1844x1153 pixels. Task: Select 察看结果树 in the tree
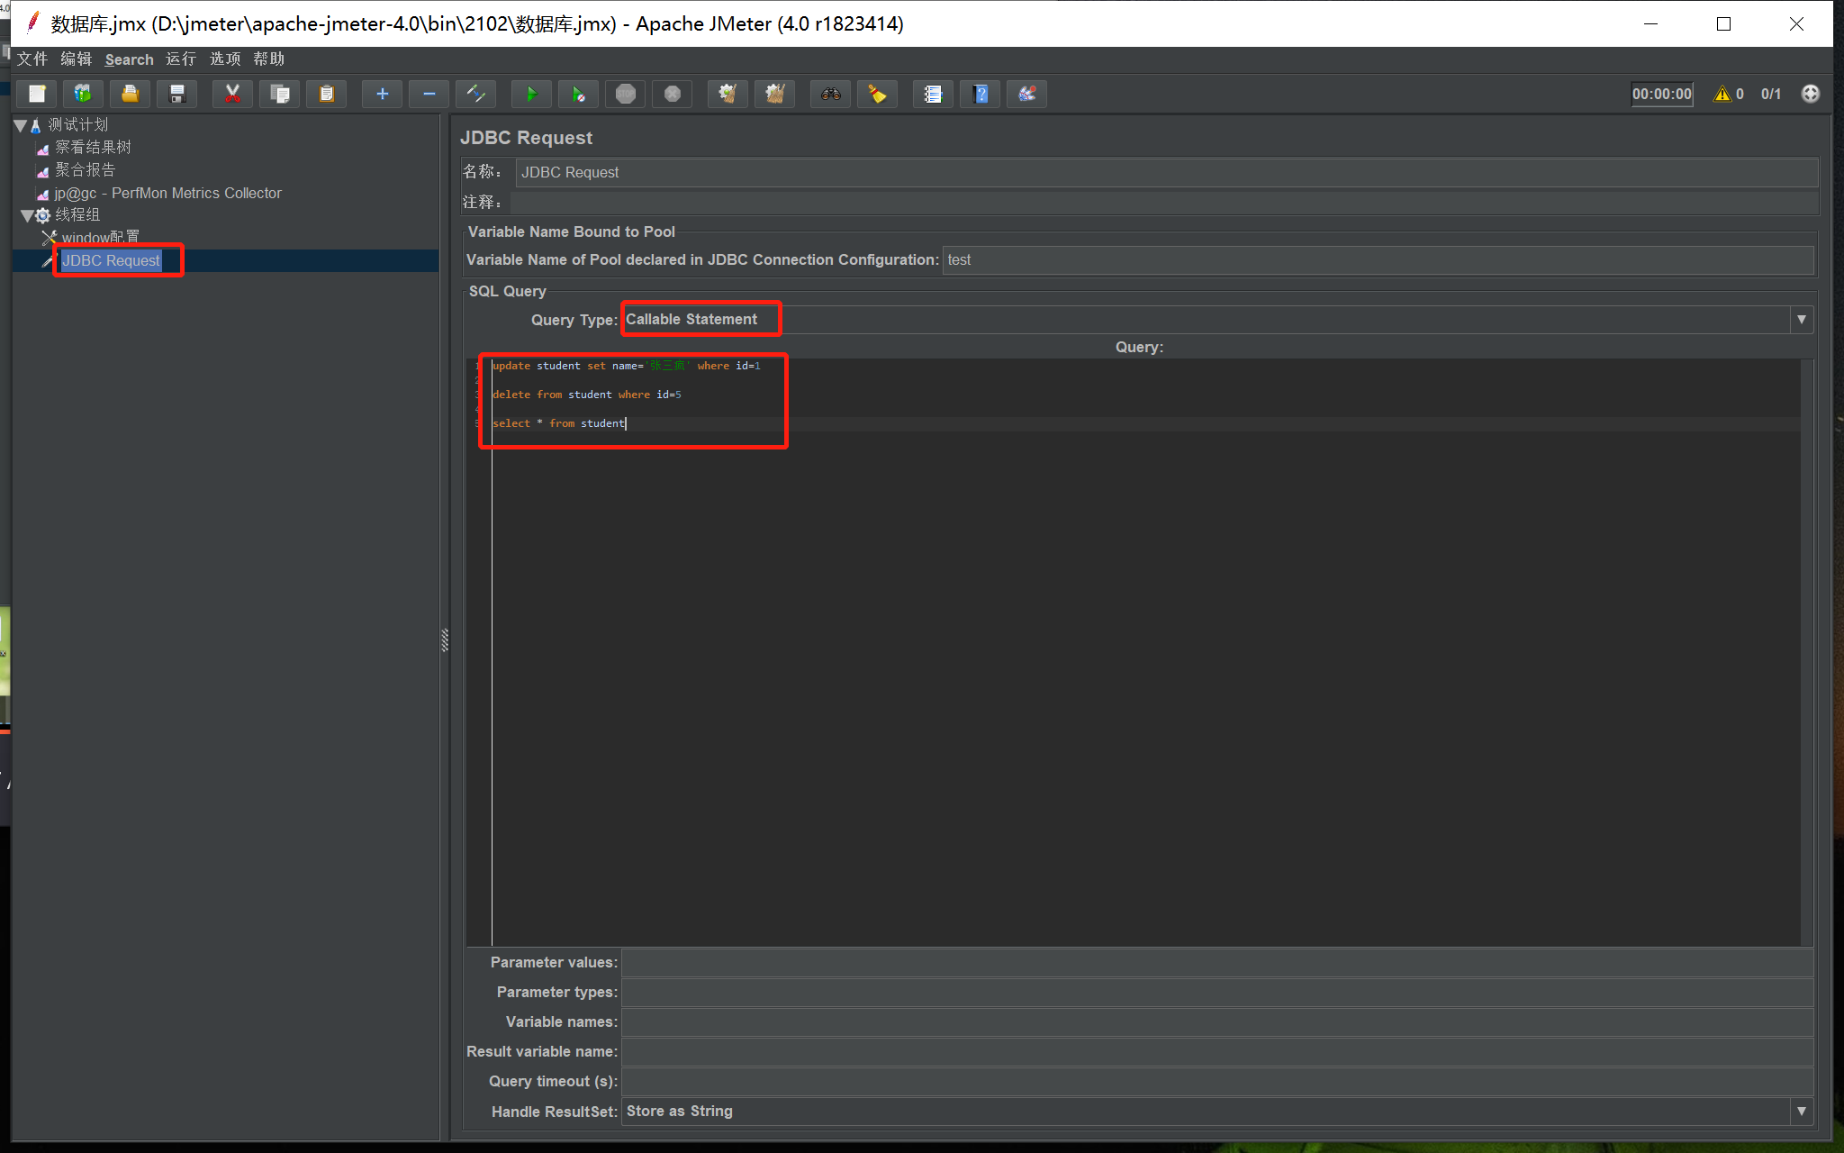click(93, 147)
